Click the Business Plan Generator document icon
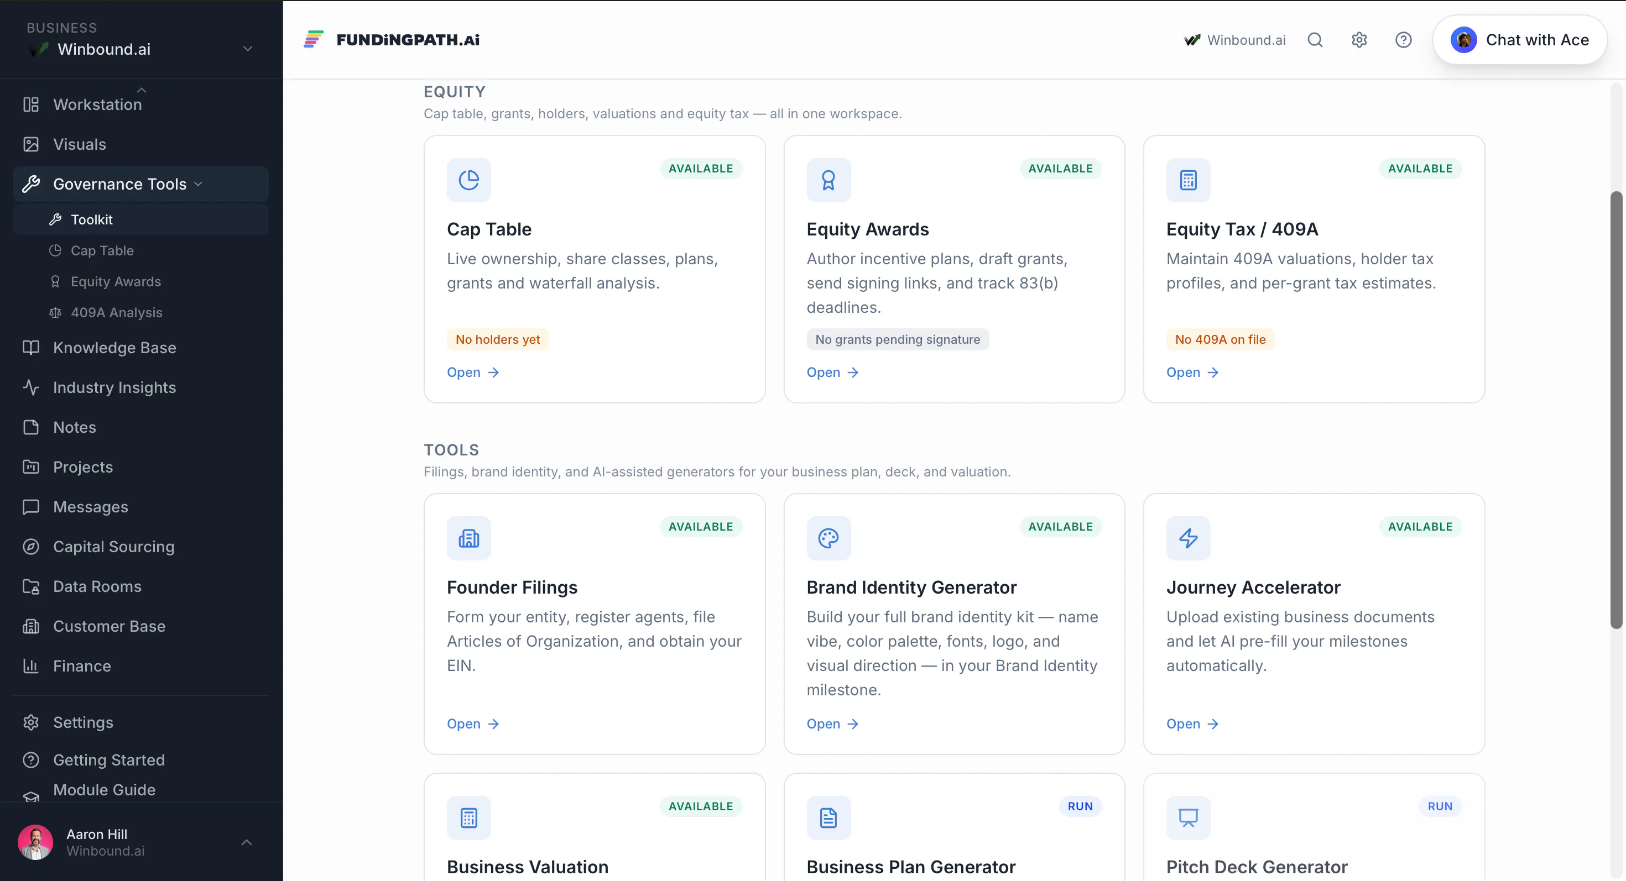Screen dimensions: 1626x881 point(828,818)
